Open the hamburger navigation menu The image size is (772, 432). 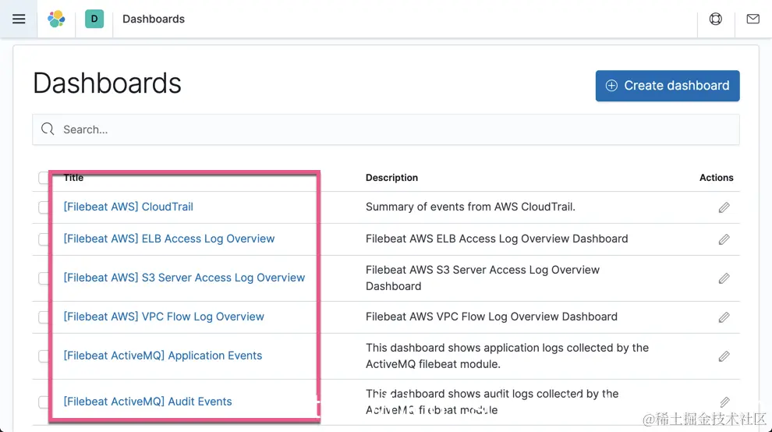click(19, 19)
